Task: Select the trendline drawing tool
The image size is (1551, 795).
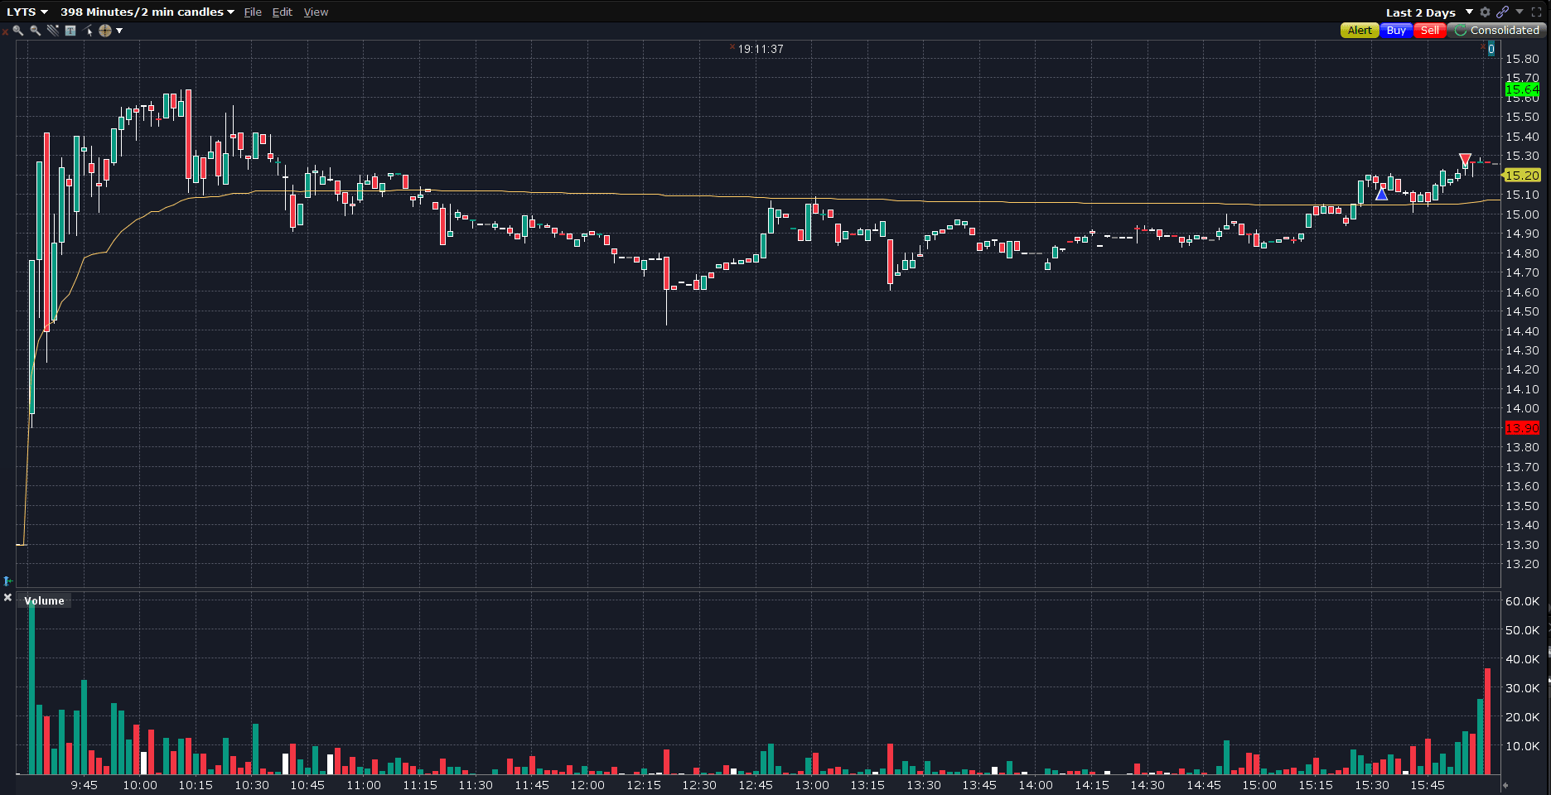Action: pos(53,31)
